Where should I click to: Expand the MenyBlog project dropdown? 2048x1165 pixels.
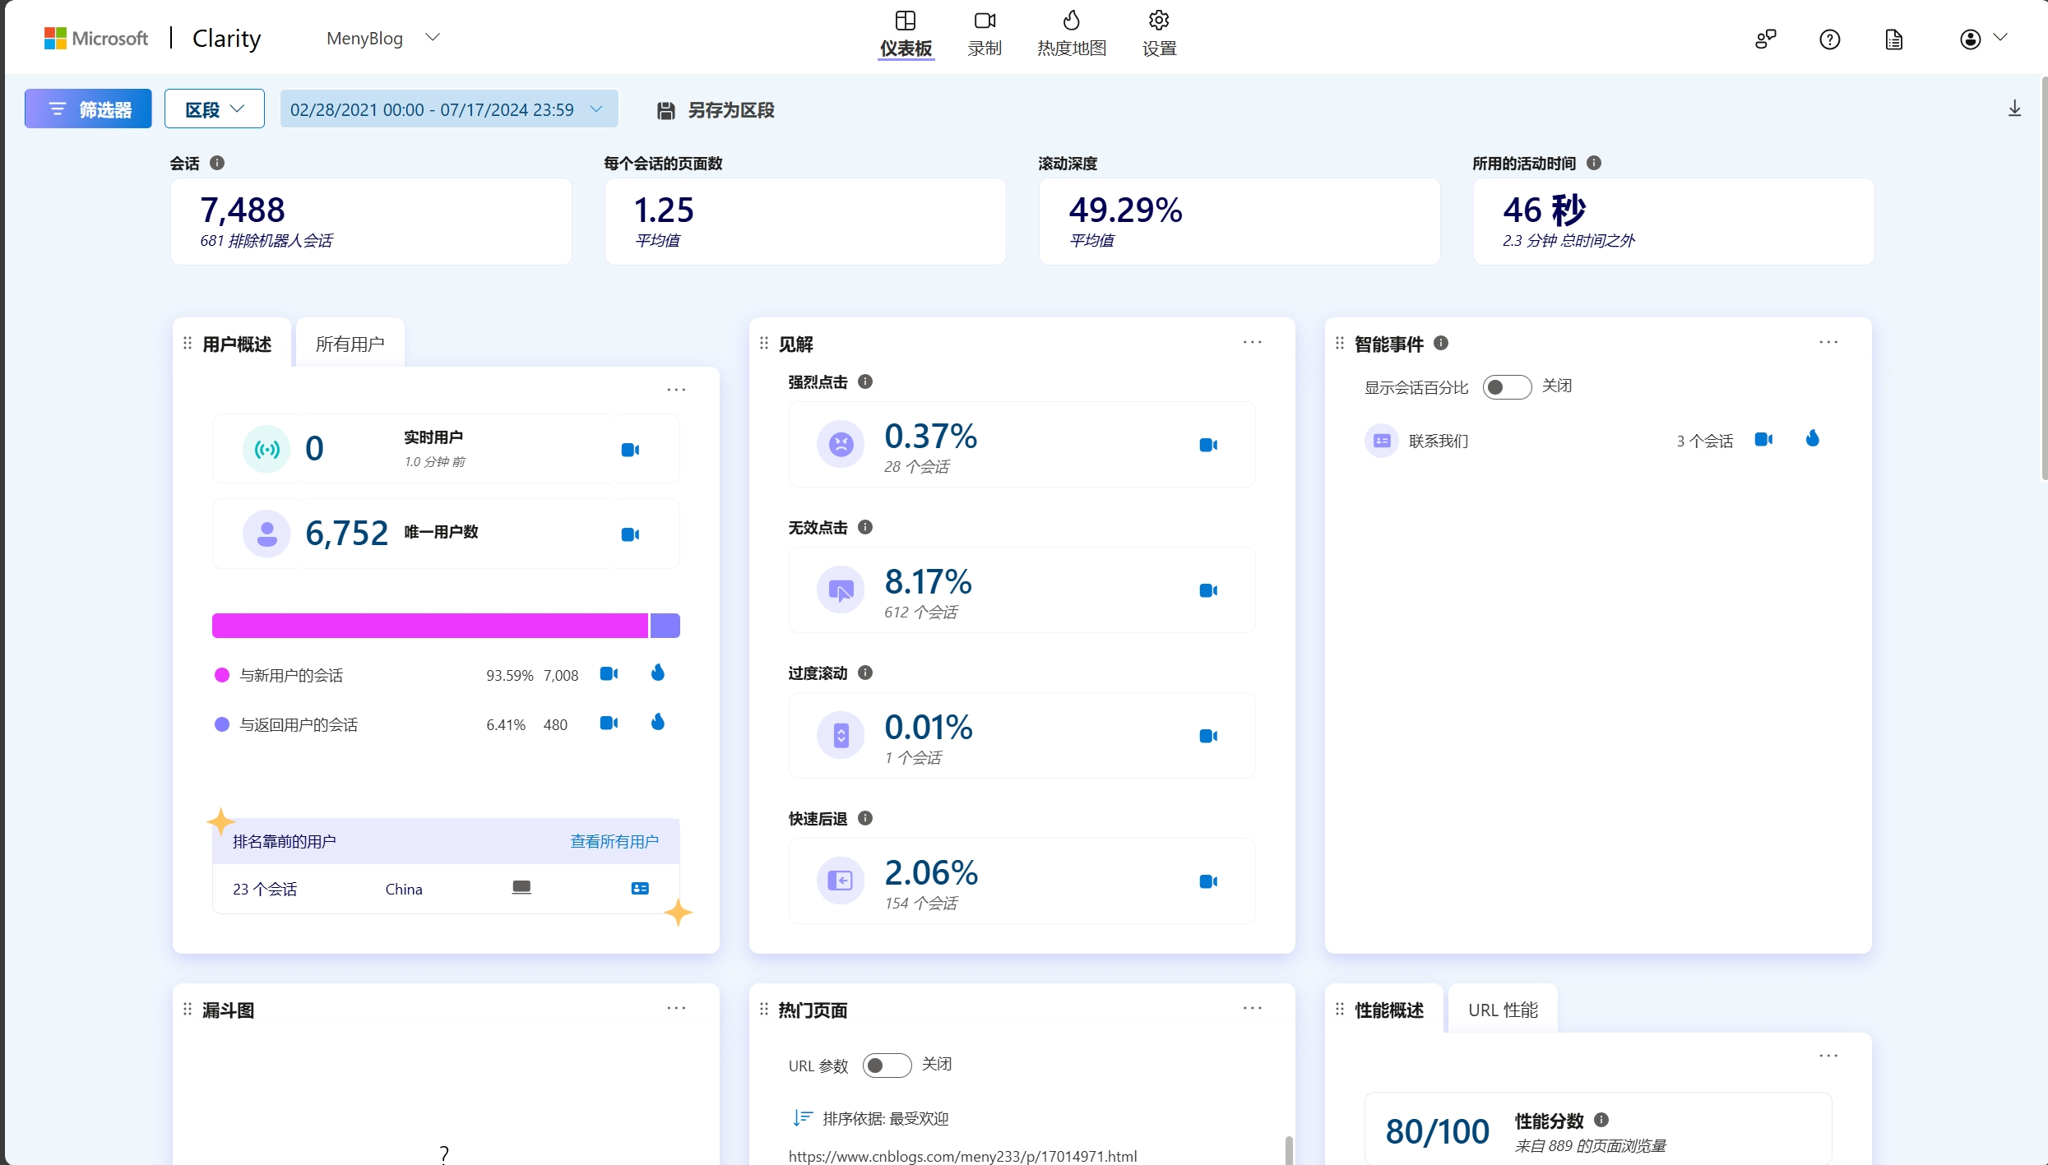point(383,38)
